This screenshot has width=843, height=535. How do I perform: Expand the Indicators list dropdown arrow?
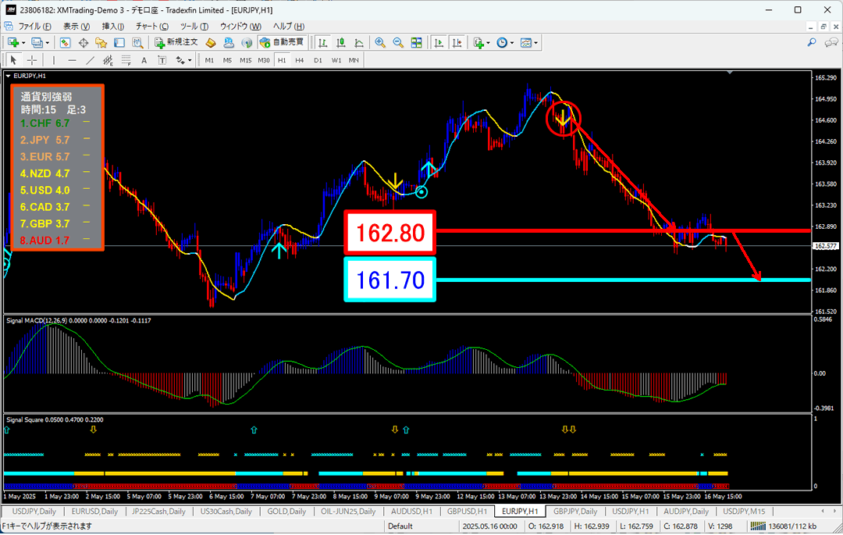pyautogui.click(x=488, y=43)
